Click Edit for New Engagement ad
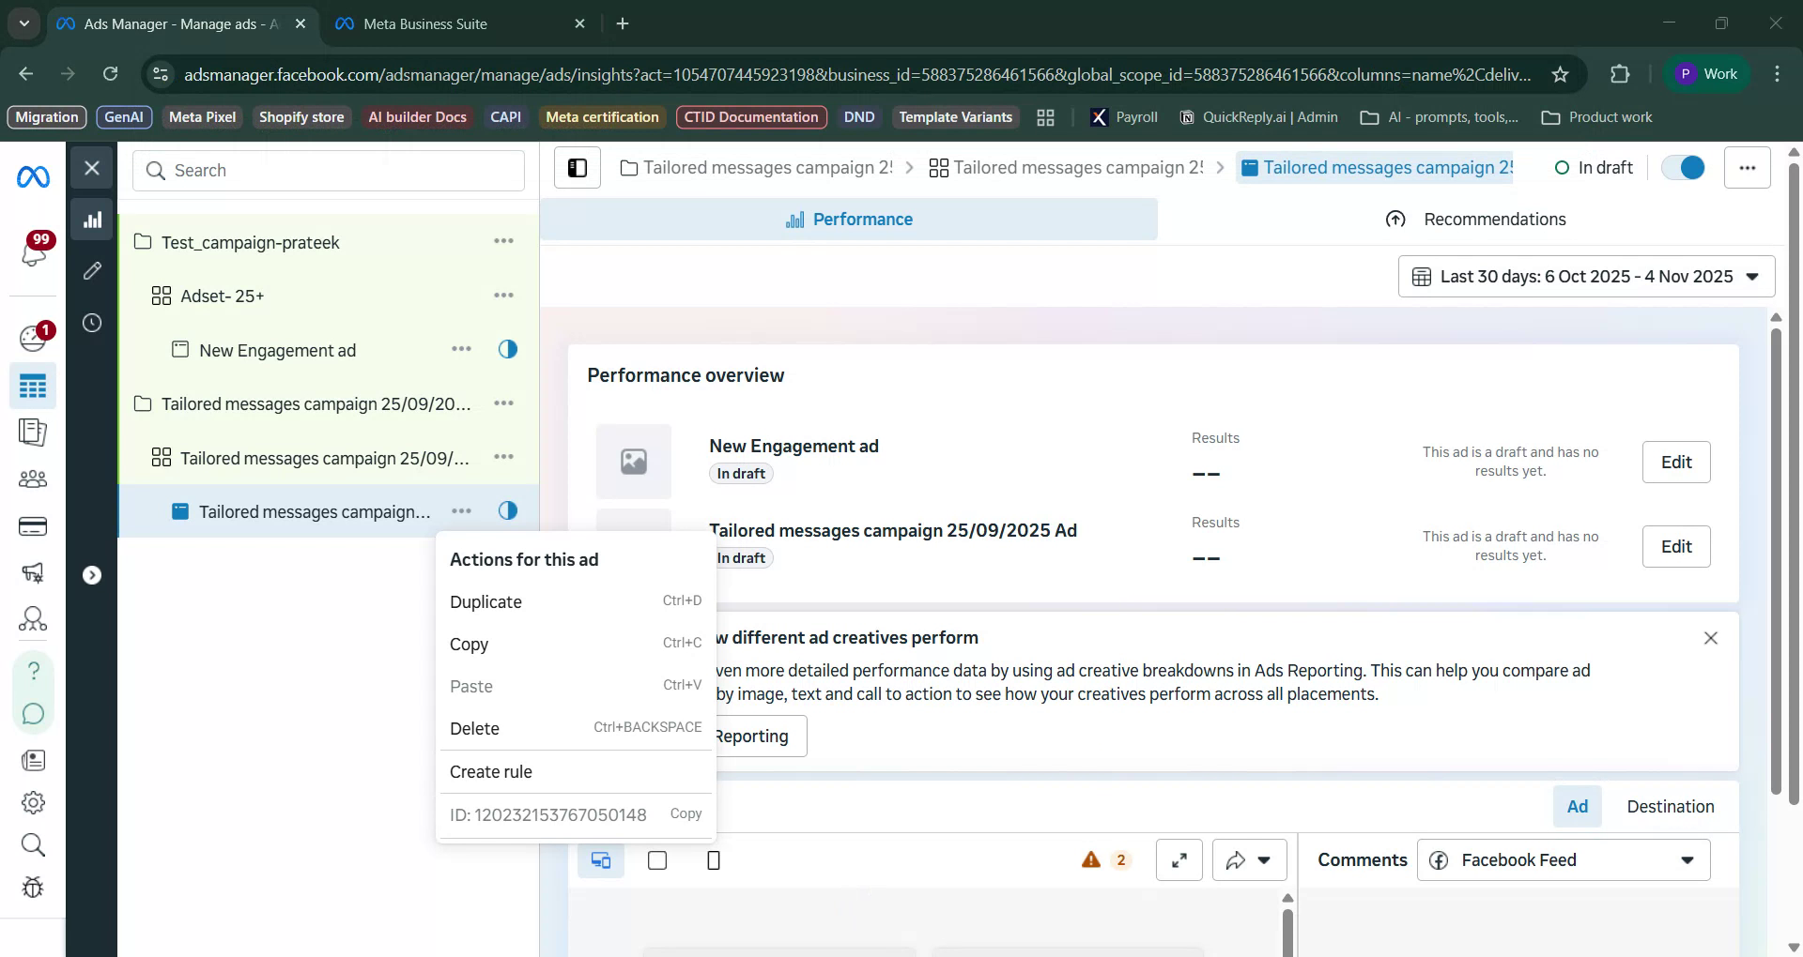The image size is (1803, 957). tap(1675, 462)
